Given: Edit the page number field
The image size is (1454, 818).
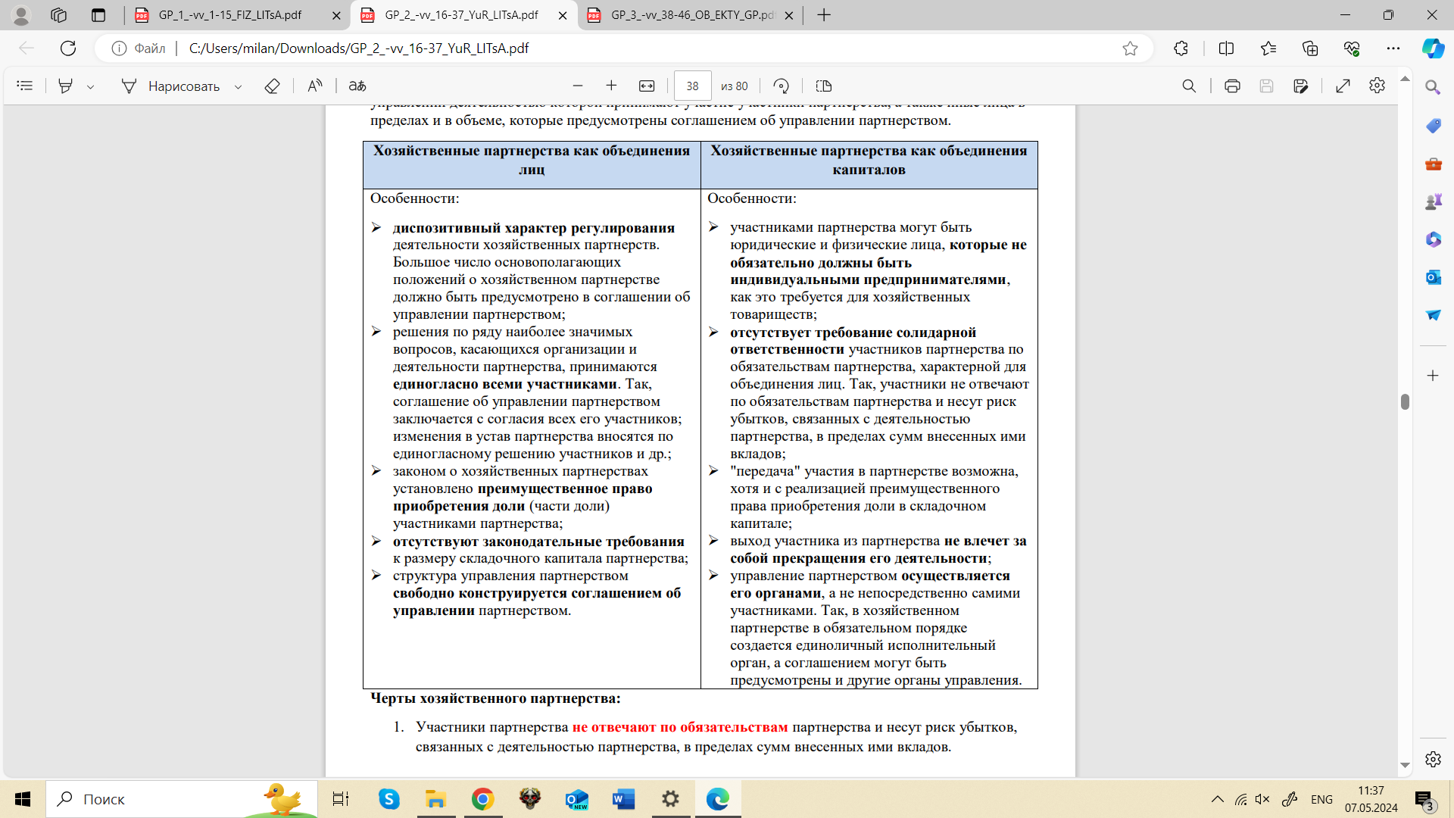Looking at the screenshot, I should pyautogui.click(x=692, y=86).
